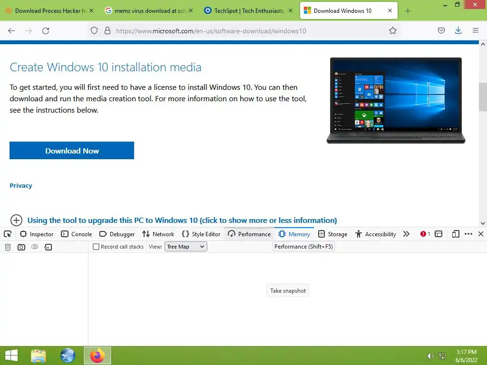Open the Performance devtools tab
This screenshot has height=365, width=487.
coord(249,234)
